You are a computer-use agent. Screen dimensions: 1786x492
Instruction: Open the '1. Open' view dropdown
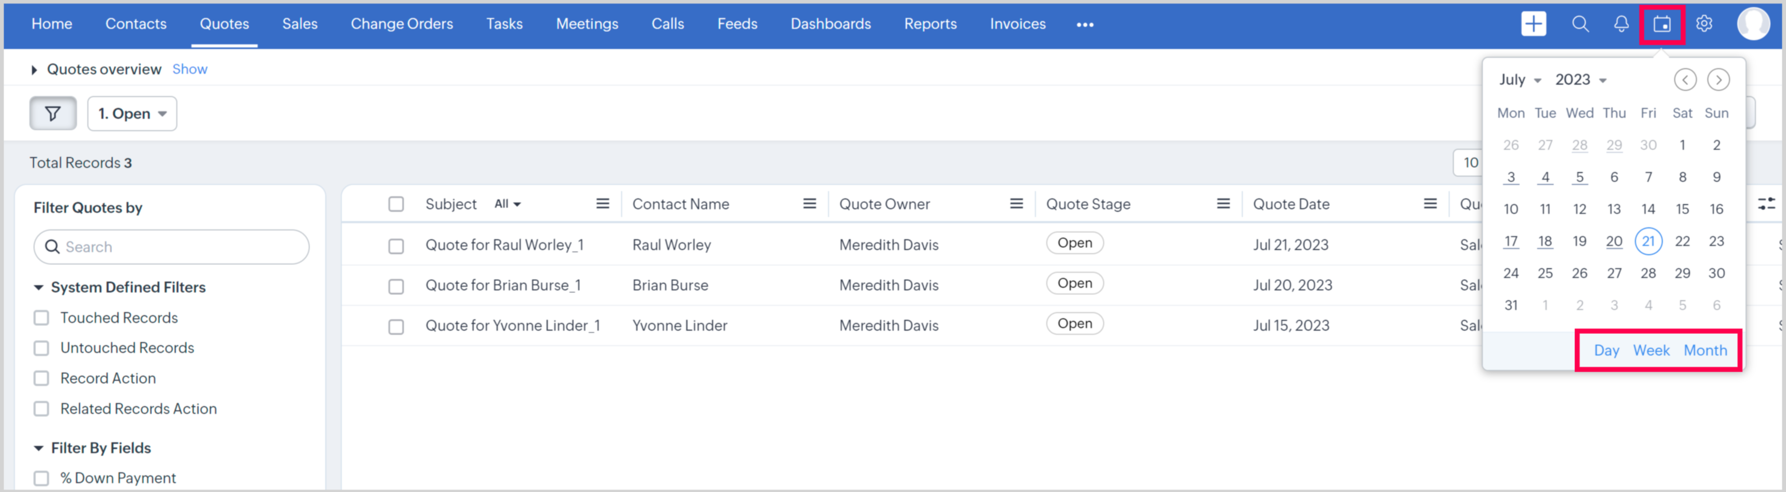point(132,113)
